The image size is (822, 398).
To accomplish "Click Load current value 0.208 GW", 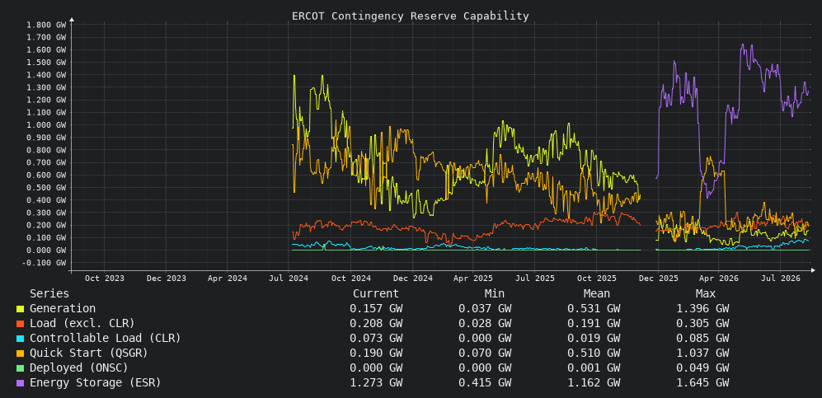I will point(376,324).
